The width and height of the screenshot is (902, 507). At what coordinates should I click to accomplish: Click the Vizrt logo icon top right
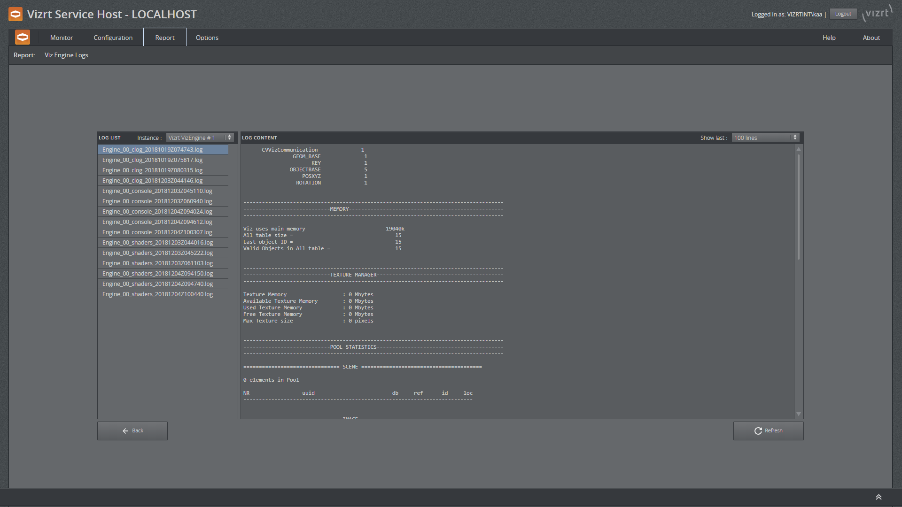[x=878, y=13]
